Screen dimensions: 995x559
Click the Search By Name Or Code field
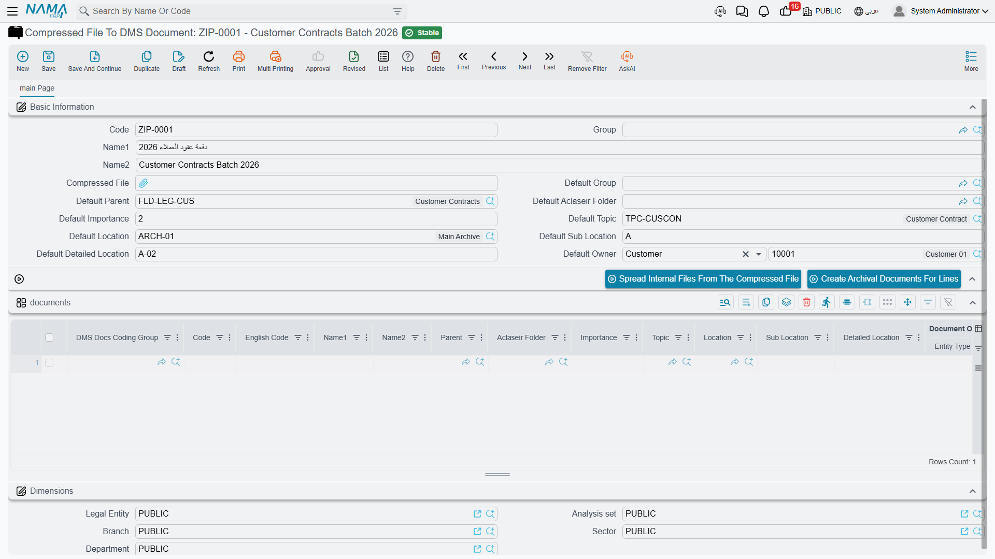click(x=241, y=11)
